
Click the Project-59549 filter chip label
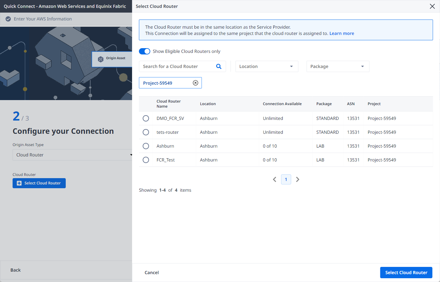tap(158, 83)
